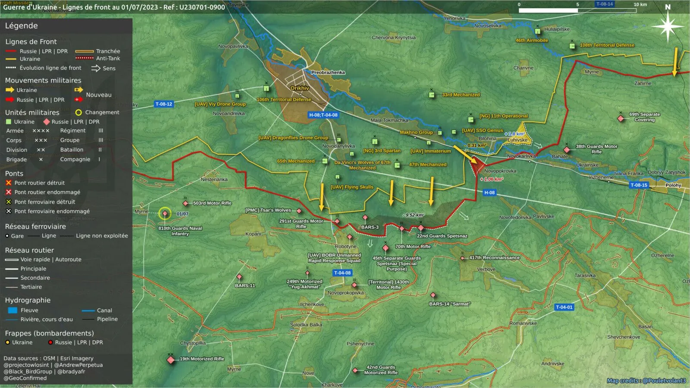Click the Chervona Krynytsia label

394,38
